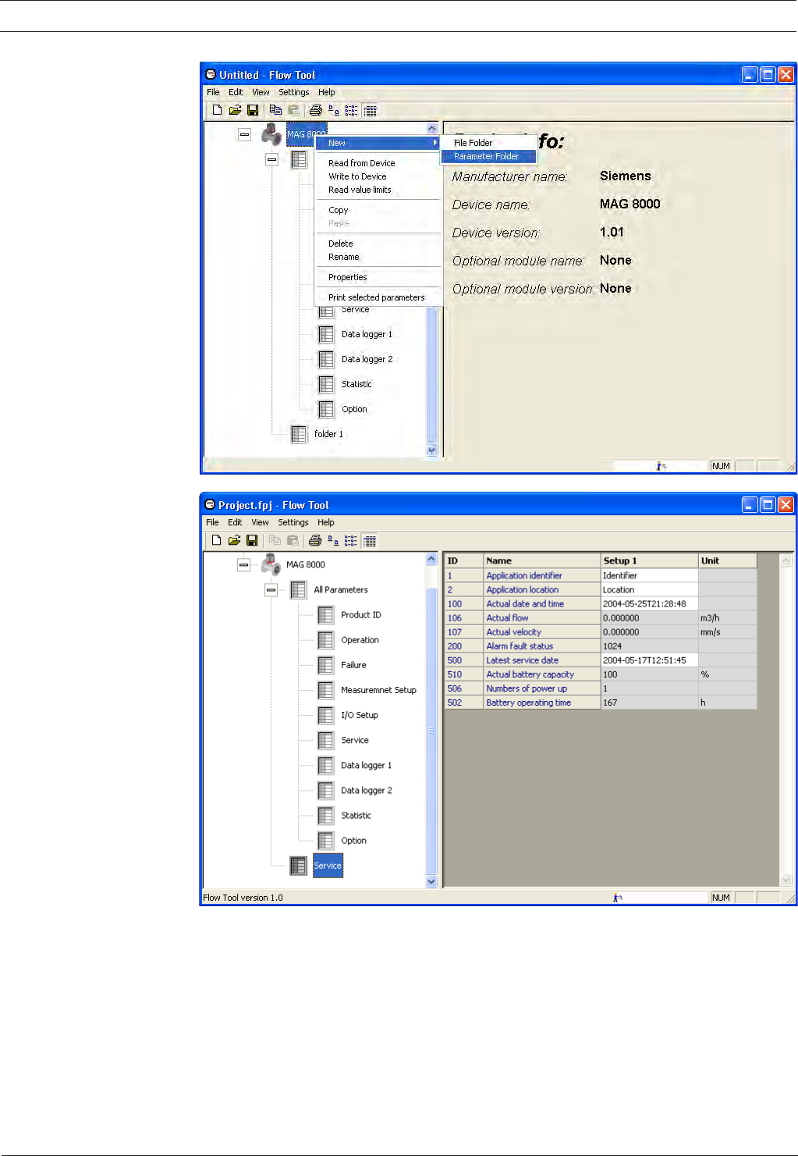Select Operation folder in Project.fpj tree
The height and width of the screenshot is (1156, 798).
360,640
